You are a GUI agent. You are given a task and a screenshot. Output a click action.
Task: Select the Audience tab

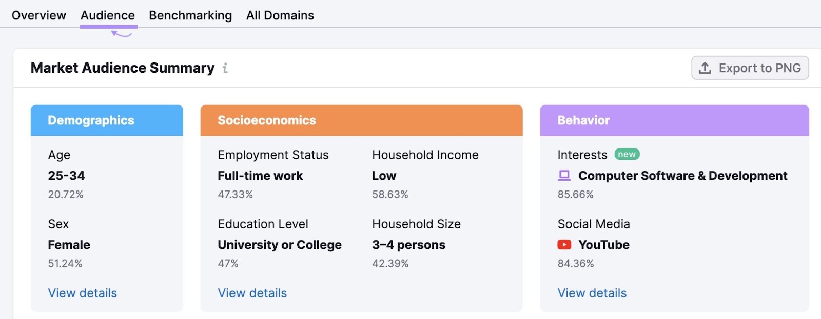(x=108, y=15)
